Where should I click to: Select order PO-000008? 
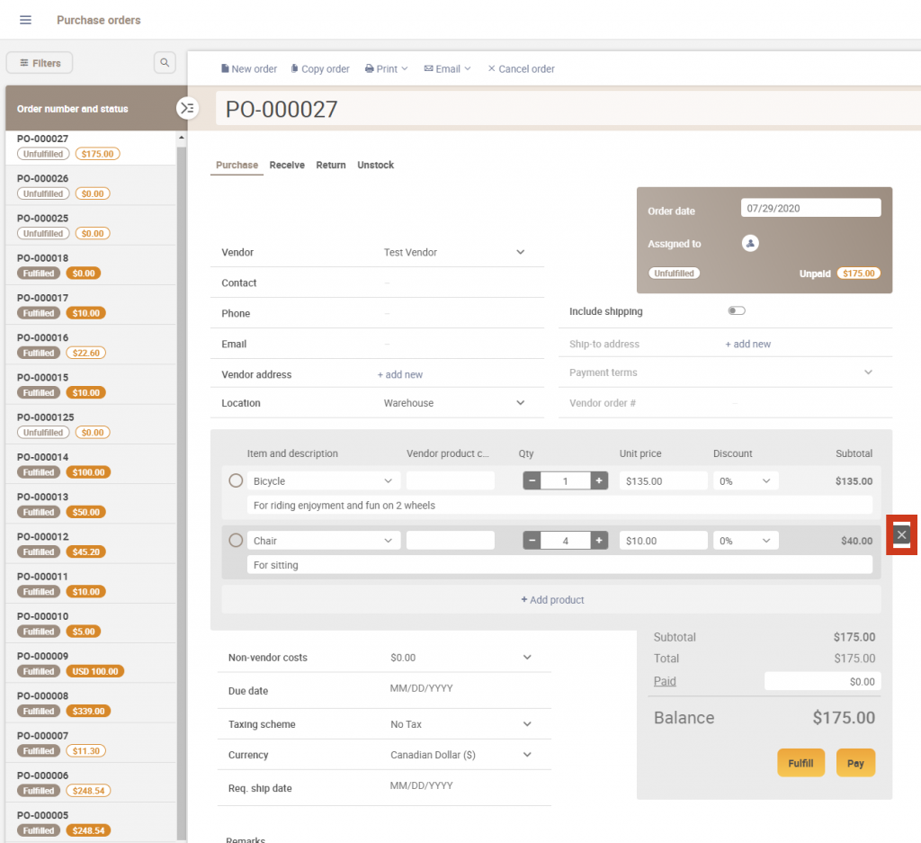pyautogui.click(x=91, y=704)
